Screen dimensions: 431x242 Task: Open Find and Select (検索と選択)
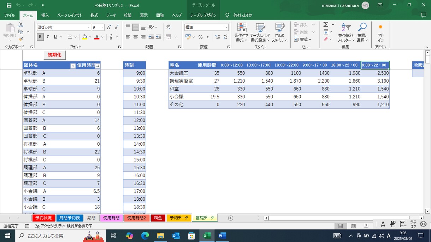point(362,32)
